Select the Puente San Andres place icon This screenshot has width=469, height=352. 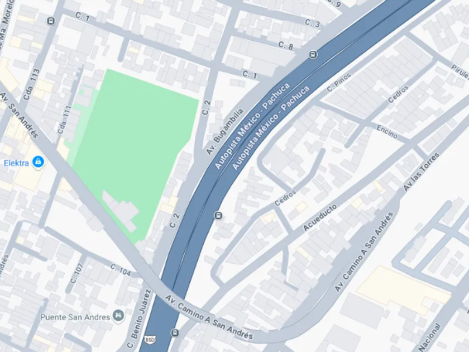point(118,316)
